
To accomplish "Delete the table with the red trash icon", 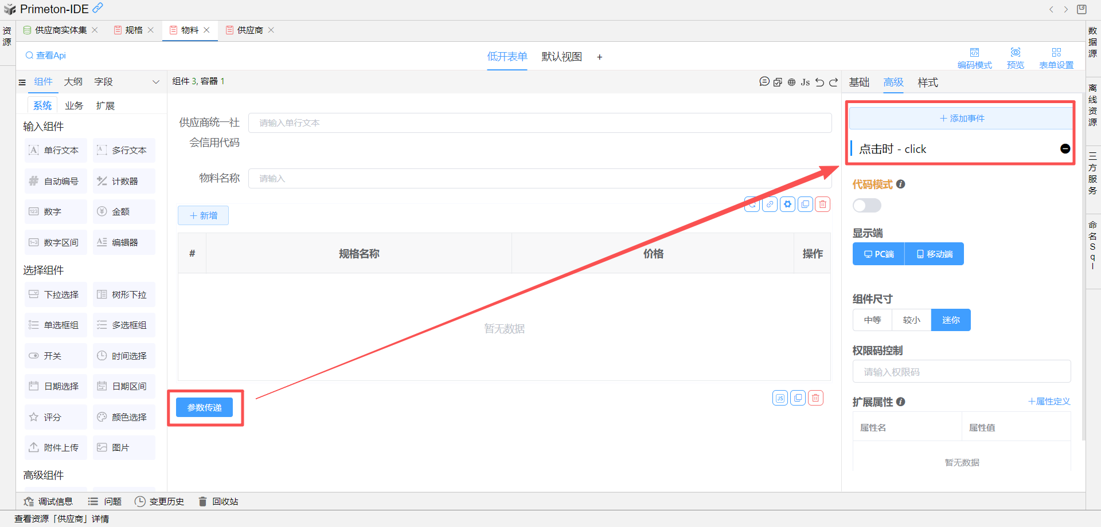I will click(823, 204).
